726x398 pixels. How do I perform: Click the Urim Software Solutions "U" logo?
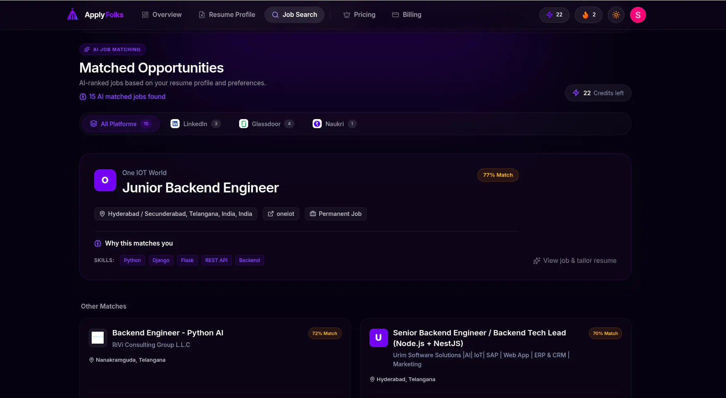pyautogui.click(x=379, y=338)
